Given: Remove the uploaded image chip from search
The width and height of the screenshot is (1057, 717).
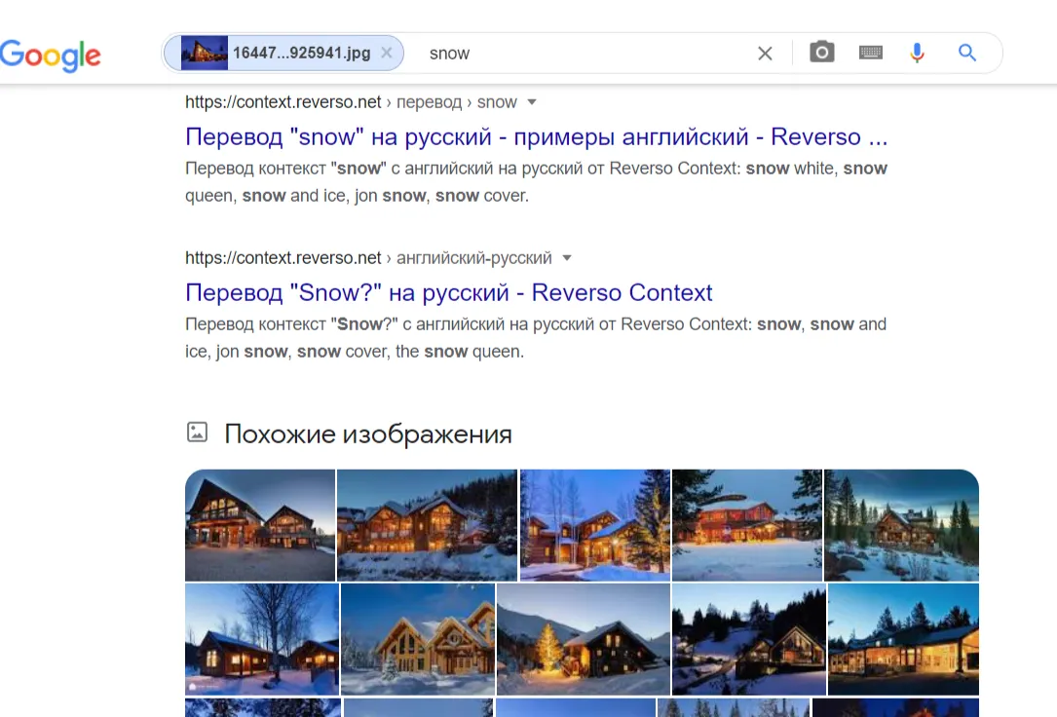Looking at the screenshot, I should pos(386,53).
